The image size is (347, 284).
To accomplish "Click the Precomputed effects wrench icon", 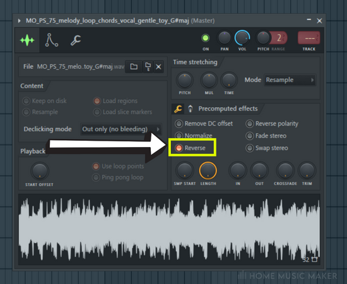I will pos(178,109).
